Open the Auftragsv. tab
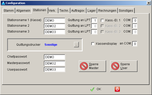Viewport: 152px width, 95px height. pyautogui.click(x=78, y=10)
